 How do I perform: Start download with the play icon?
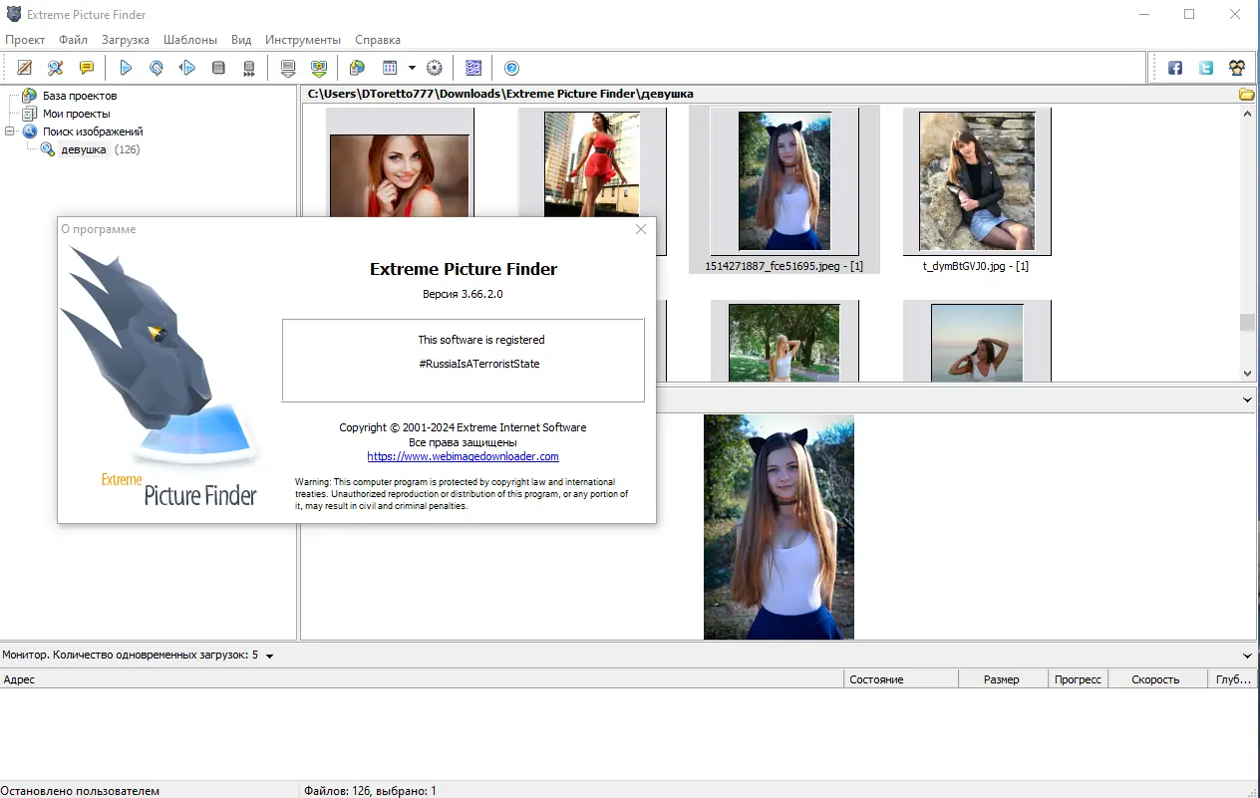[x=126, y=68]
